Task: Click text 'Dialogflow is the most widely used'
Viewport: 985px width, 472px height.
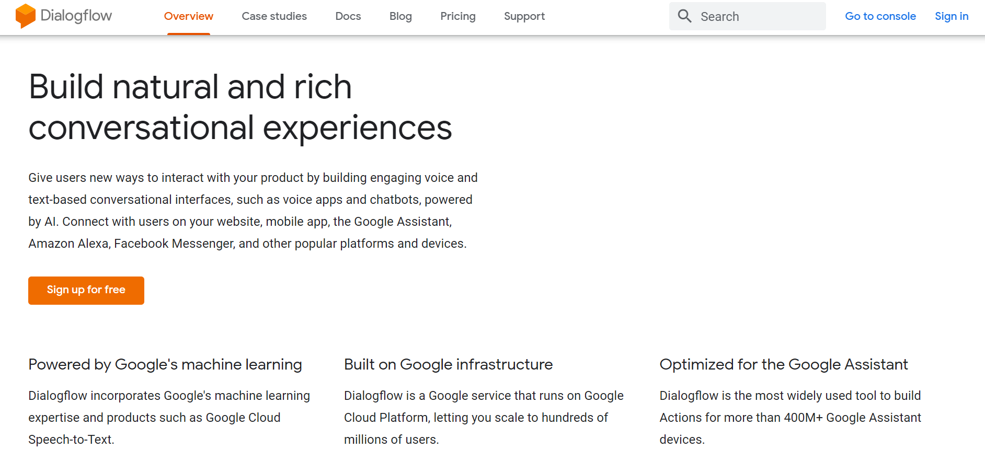Action: 755,396
